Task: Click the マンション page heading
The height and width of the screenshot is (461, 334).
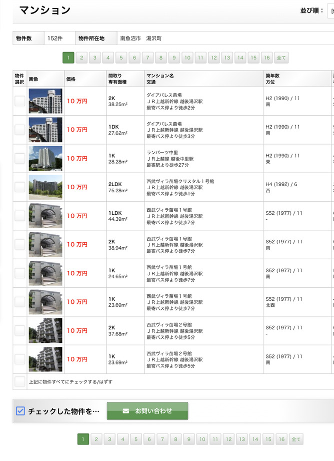Action: (x=44, y=11)
